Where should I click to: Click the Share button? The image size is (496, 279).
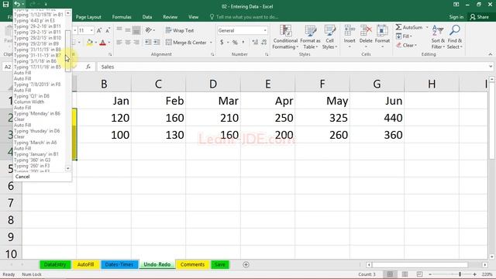tap(480, 17)
